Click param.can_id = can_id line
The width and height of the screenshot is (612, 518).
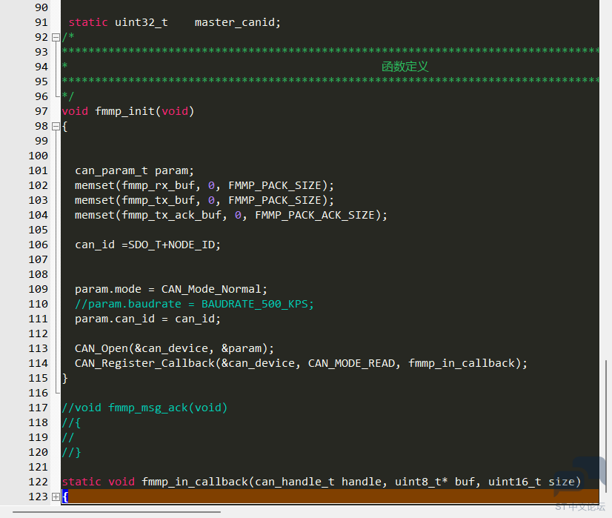(147, 319)
